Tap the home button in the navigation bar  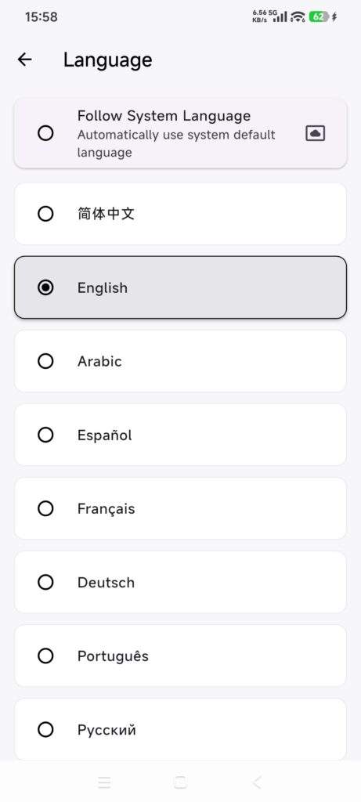(180, 782)
